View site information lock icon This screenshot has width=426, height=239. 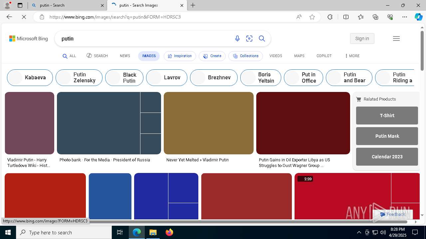(x=42, y=17)
